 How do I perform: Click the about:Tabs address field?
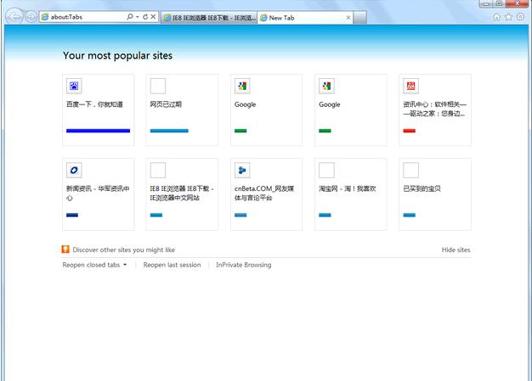[x=85, y=17]
